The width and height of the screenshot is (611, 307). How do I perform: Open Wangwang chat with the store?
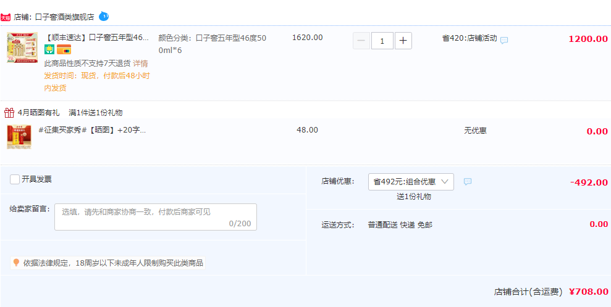(x=104, y=16)
